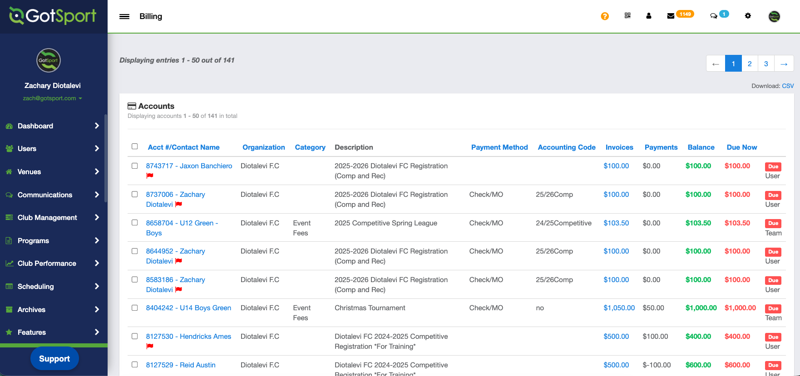
Task: Click the QR code icon
Action: [627, 16]
